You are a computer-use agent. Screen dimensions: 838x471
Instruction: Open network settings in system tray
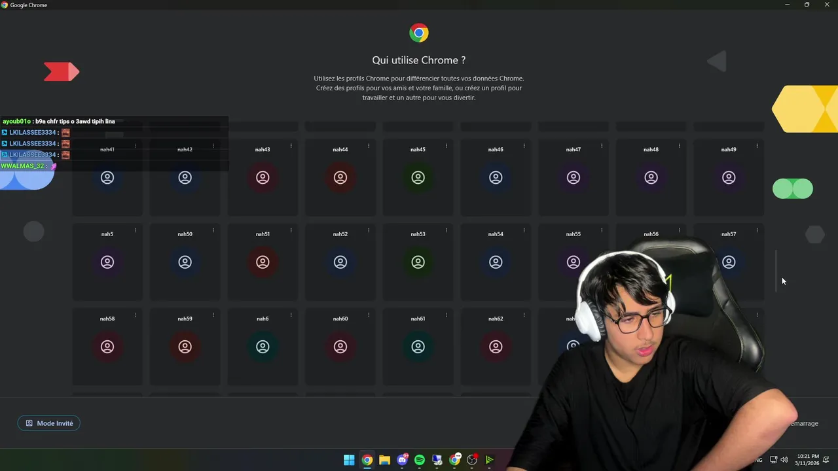[773, 460]
